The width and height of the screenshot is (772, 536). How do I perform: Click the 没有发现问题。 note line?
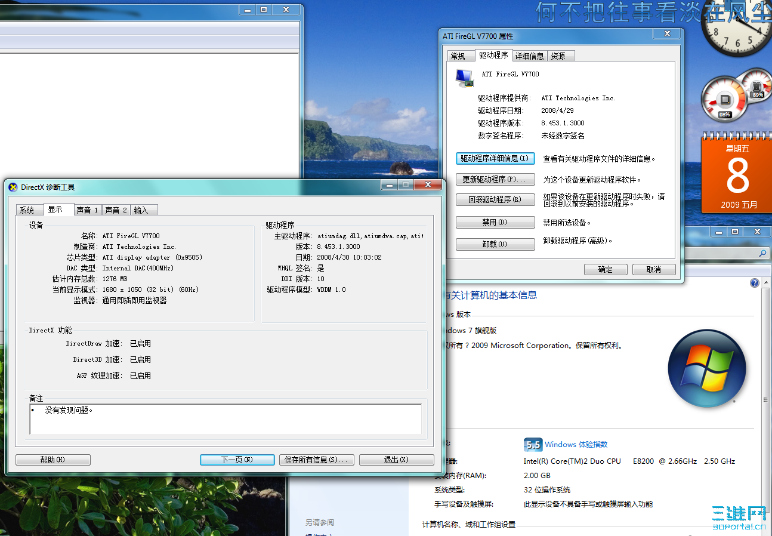coord(69,411)
